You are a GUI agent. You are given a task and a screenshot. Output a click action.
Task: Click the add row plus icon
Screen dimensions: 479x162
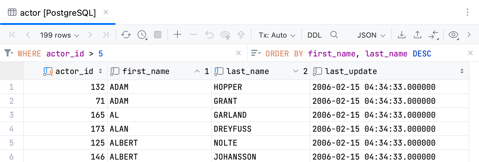[x=177, y=35]
